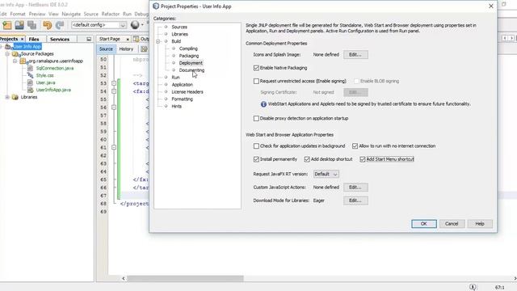Select Sources category
Image resolution: width=517 pixels, height=291 pixels.
point(179,27)
